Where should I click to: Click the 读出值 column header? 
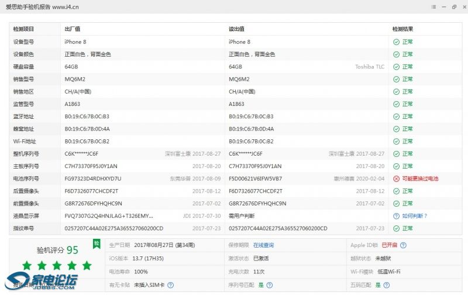236,29
